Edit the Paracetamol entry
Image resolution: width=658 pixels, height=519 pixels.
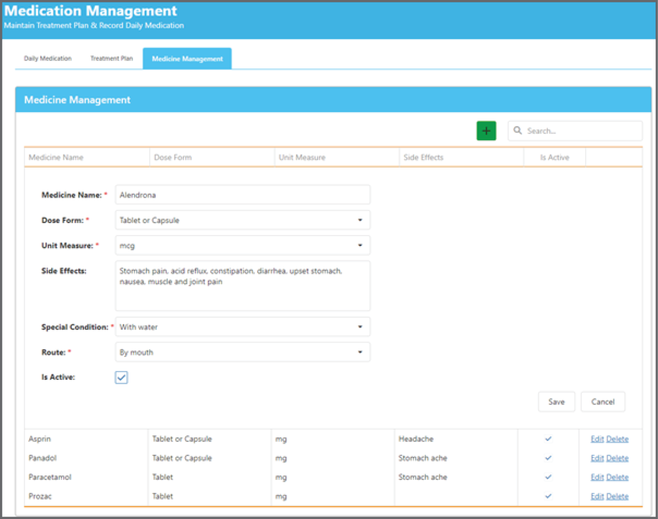tap(596, 477)
